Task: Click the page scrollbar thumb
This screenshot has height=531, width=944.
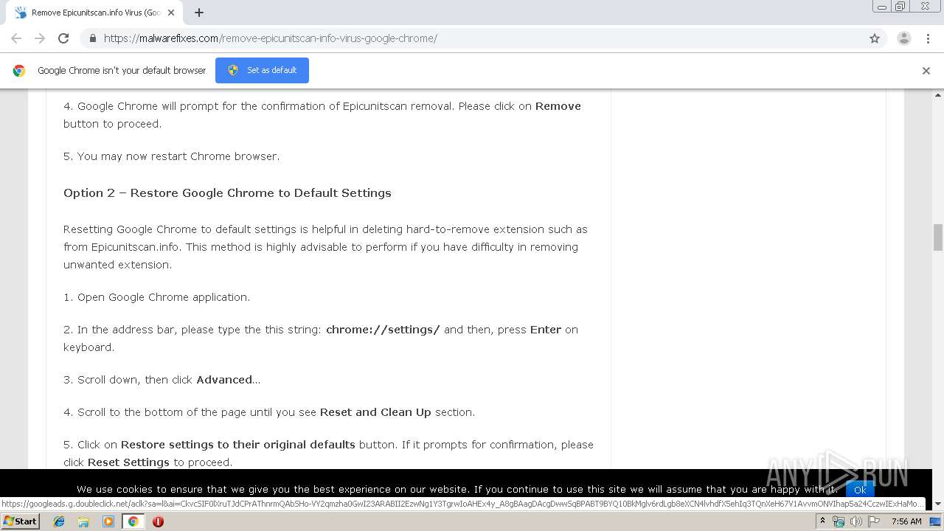Action: point(938,237)
